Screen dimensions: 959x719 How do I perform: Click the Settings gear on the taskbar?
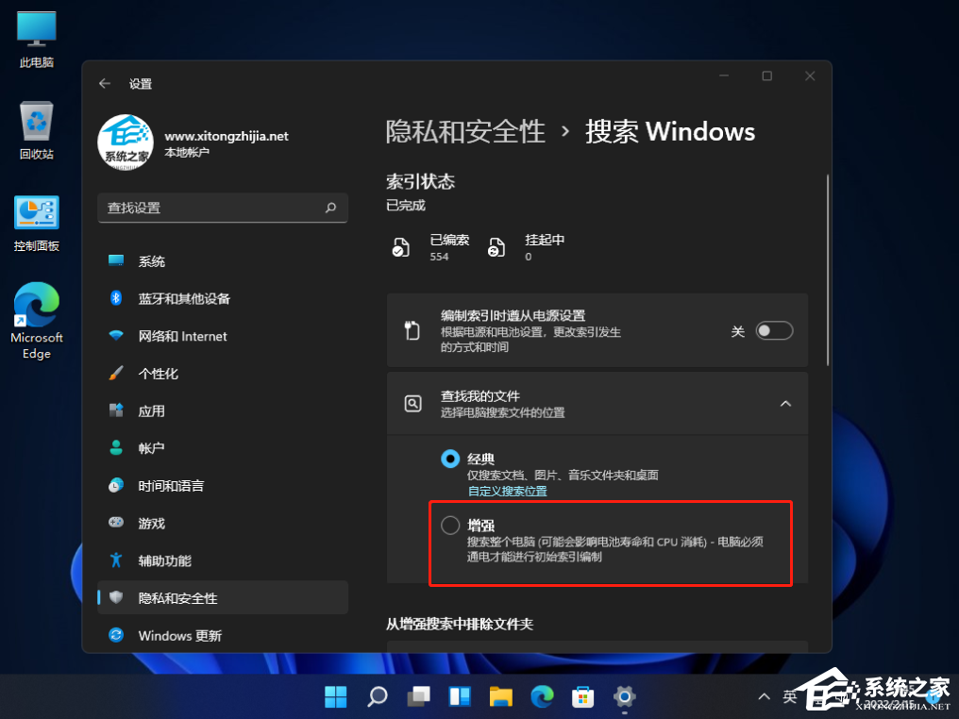[625, 696]
